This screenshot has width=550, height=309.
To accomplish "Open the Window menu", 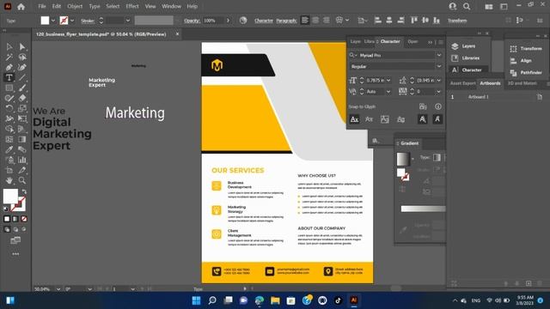I will tap(172, 6).
